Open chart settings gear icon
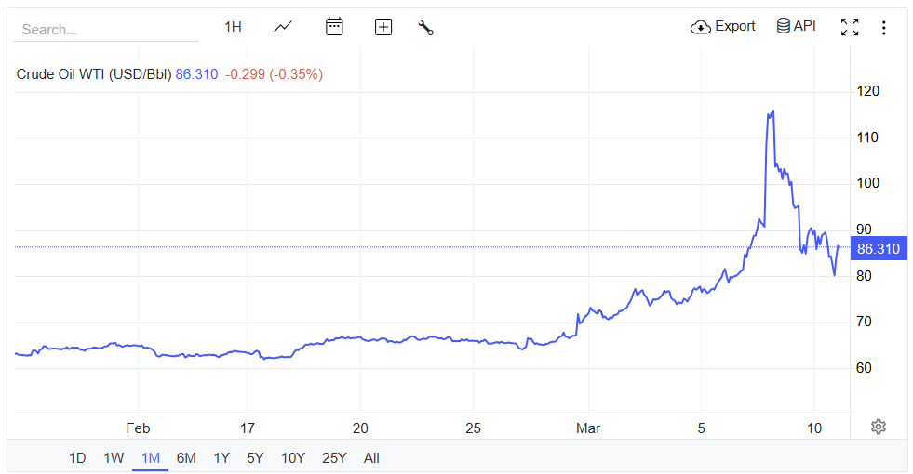Viewport: 913px width, 474px height. [x=879, y=427]
